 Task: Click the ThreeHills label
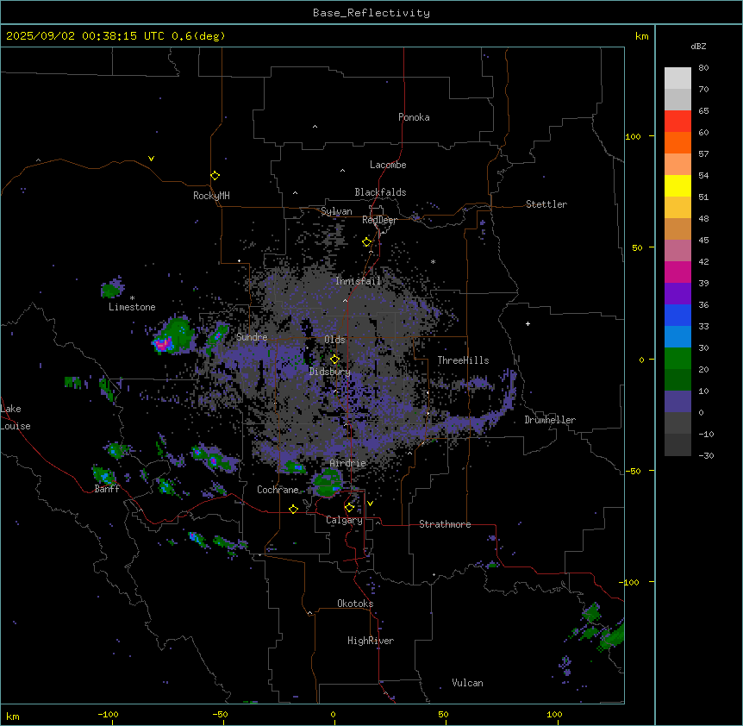click(x=463, y=360)
